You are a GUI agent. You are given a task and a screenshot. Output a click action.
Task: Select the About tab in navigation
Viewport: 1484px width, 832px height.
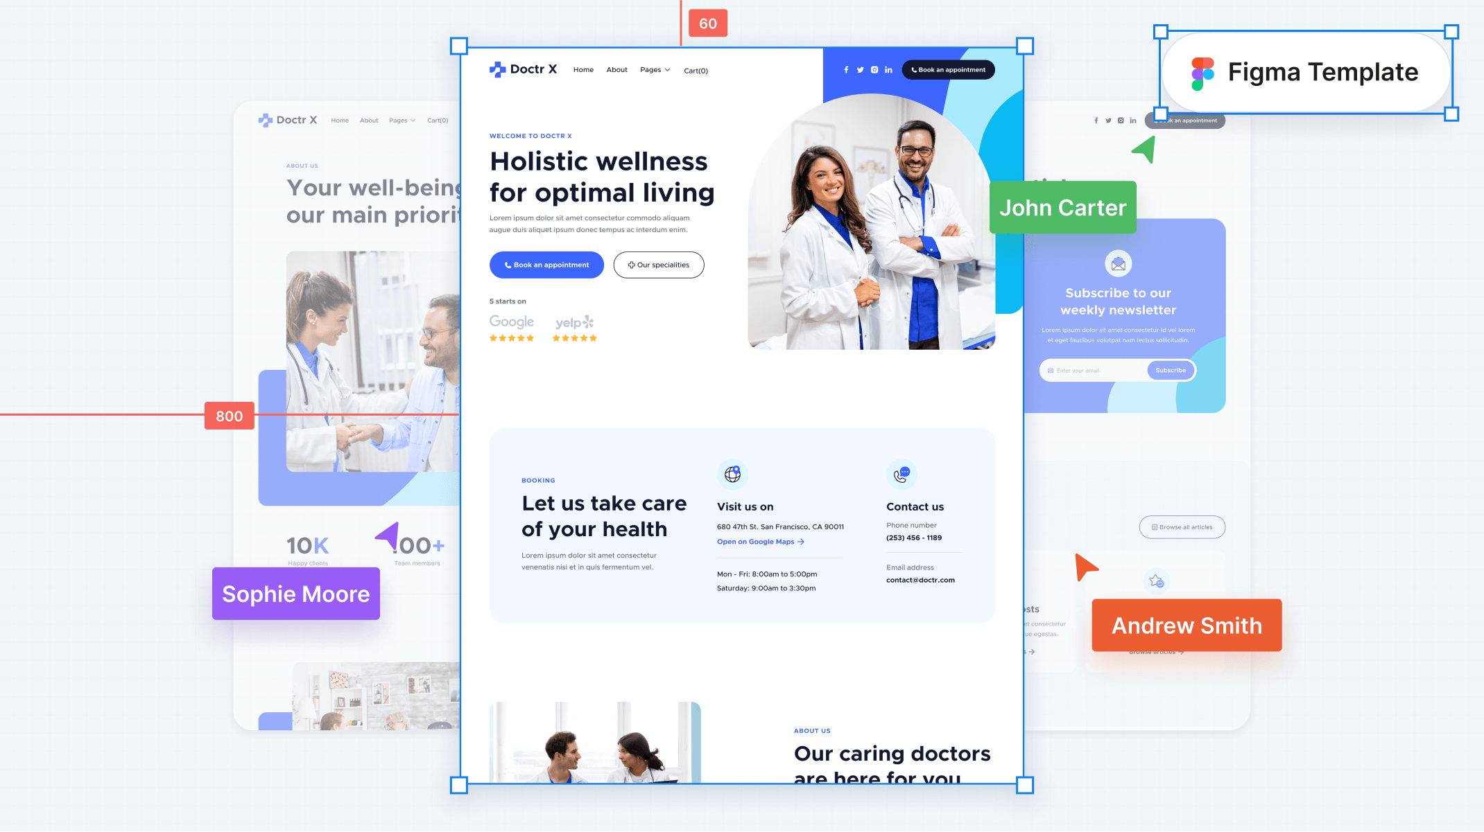[616, 69]
